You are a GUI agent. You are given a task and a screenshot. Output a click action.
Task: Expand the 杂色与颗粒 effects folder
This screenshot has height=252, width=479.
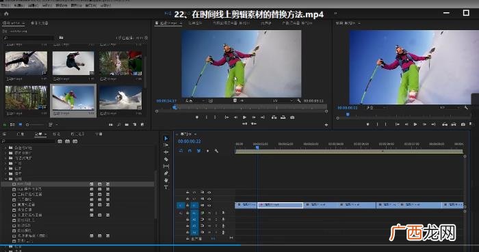click(x=5, y=148)
